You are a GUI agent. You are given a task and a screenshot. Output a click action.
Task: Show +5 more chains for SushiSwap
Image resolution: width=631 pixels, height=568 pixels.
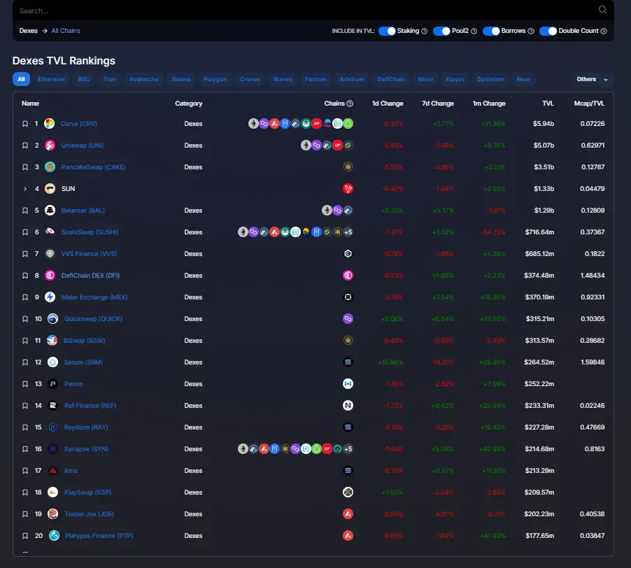pos(348,232)
